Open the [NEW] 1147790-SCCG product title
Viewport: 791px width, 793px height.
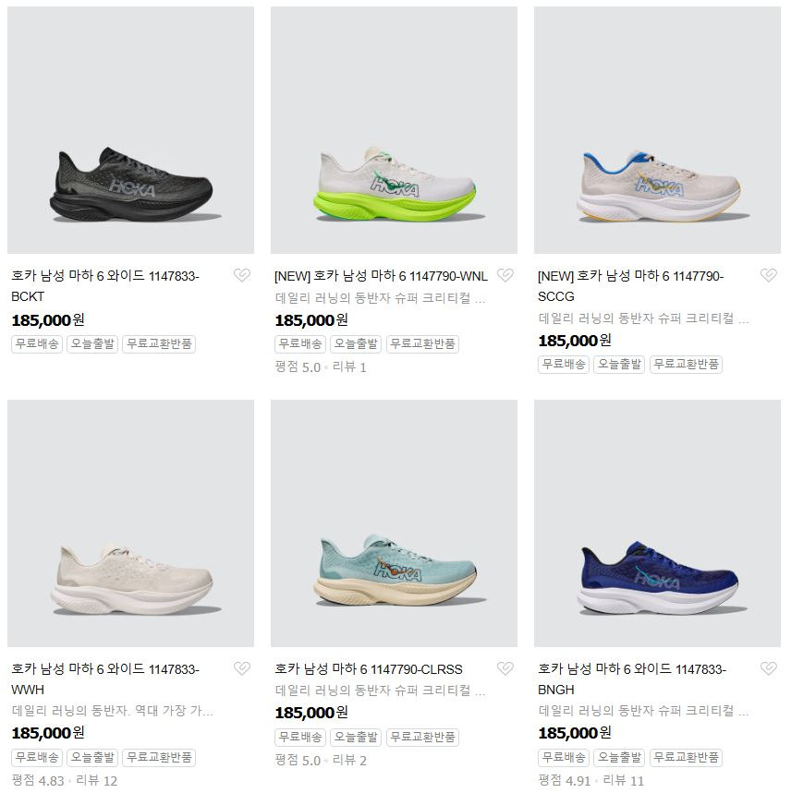click(x=630, y=286)
